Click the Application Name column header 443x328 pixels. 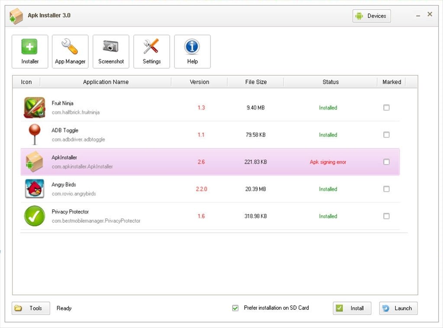[x=106, y=82]
